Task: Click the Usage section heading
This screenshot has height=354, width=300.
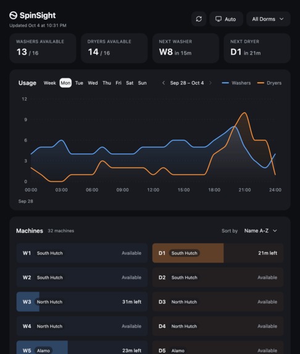Action: point(27,83)
